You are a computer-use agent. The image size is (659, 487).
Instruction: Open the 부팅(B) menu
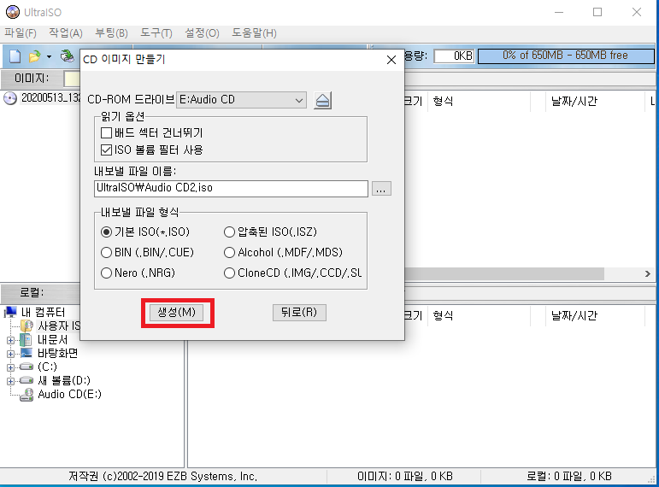point(111,32)
